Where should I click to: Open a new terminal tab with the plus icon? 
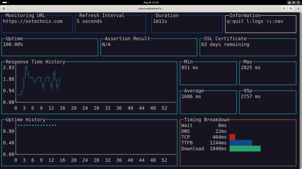pos(4,9)
